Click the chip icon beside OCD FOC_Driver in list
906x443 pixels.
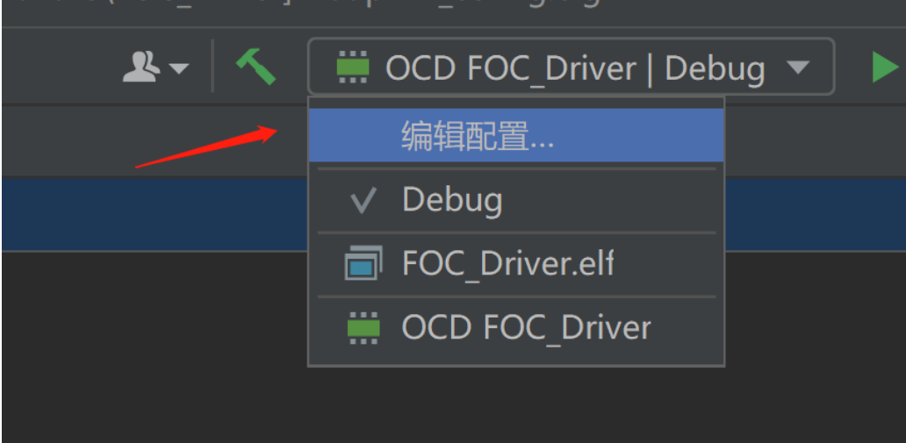tap(363, 328)
